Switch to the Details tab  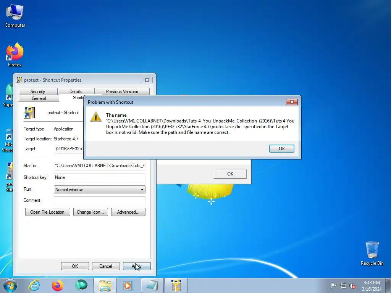76,92
